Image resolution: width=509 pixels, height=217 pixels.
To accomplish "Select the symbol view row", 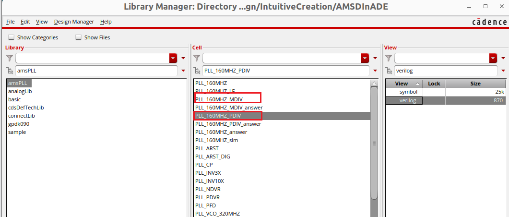I will (408, 92).
